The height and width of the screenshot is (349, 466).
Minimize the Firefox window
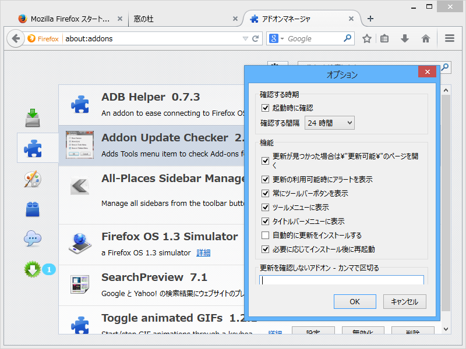coord(414,7)
